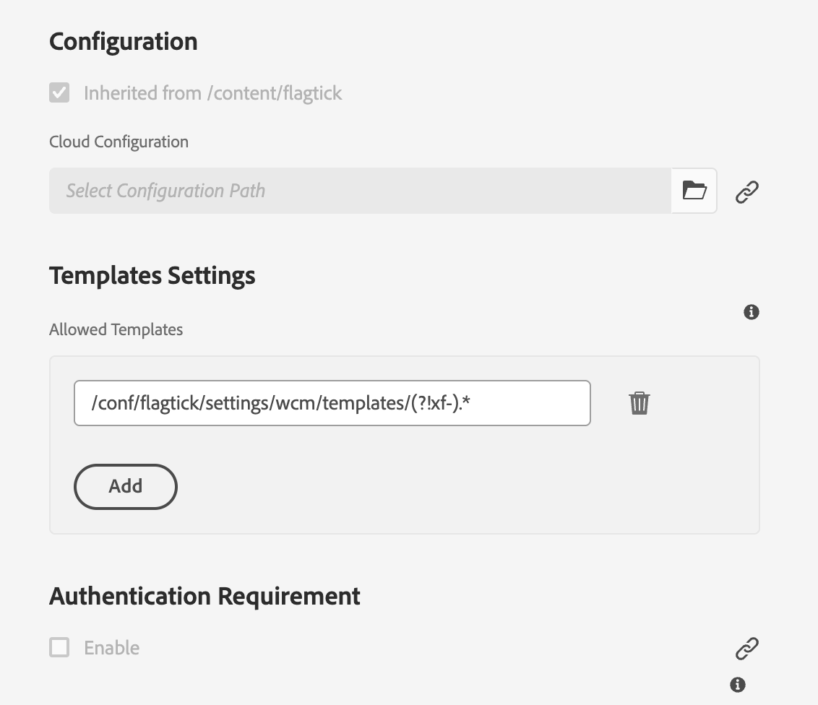Click the "Cloud Configuration" field label
This screenshot has height=705, width=818.
(119, 142)
